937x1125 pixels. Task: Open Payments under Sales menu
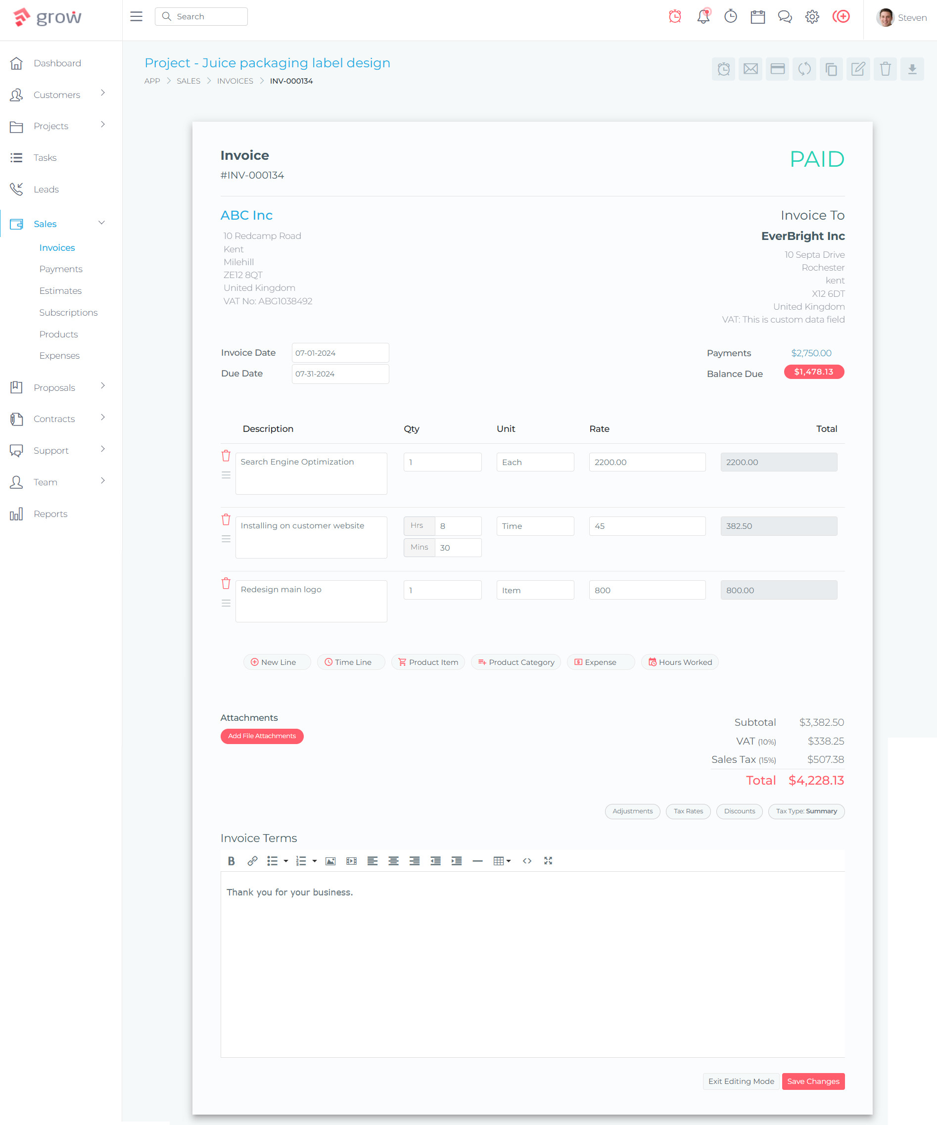coord(60,269)
